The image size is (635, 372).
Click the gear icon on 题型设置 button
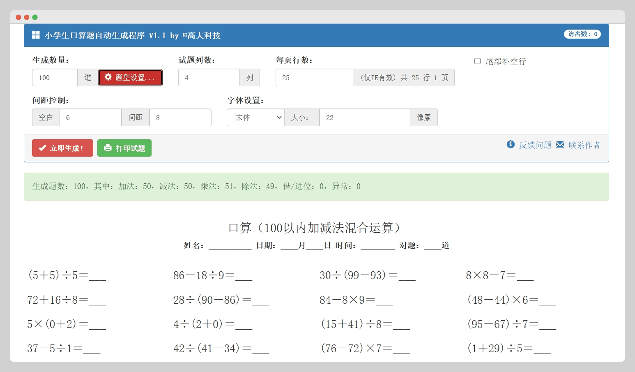(x=108, y=77)
